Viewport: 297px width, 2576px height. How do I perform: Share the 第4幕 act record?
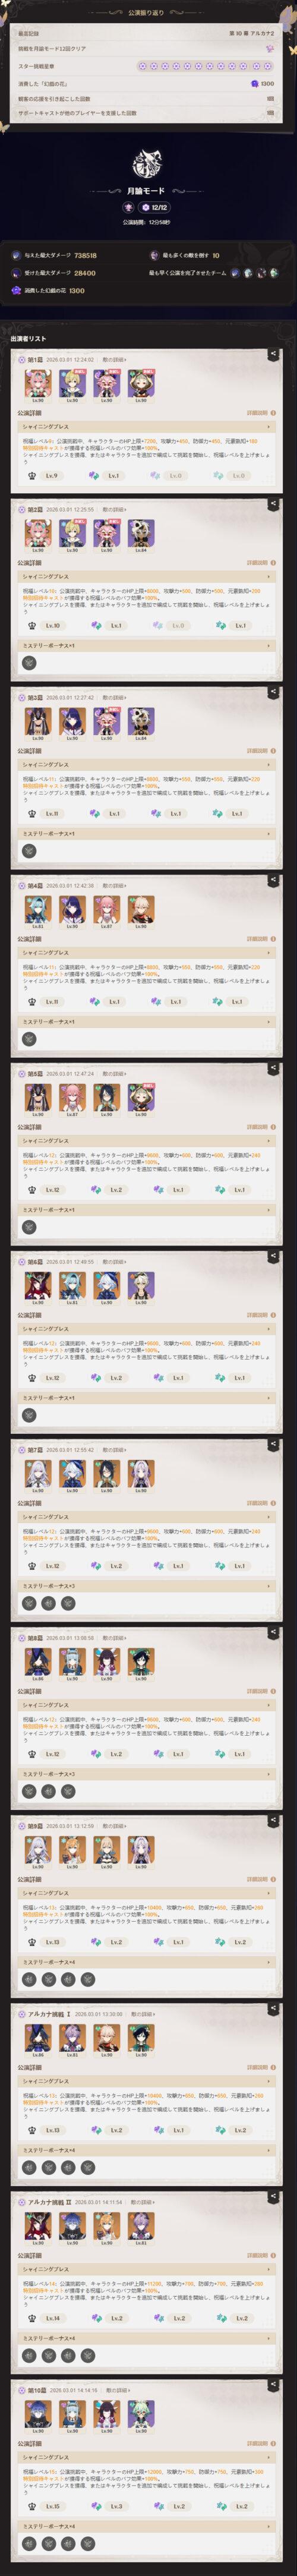(x=273, y=880)
